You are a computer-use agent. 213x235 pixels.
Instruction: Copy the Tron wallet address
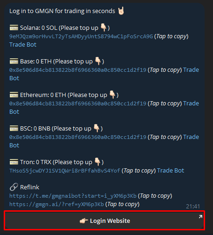point(65,171)
